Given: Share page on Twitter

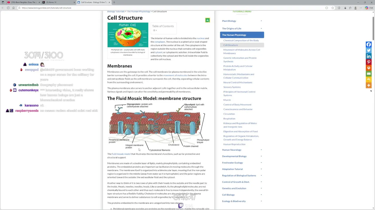Looking at the screenshot, I should point(369,50).
